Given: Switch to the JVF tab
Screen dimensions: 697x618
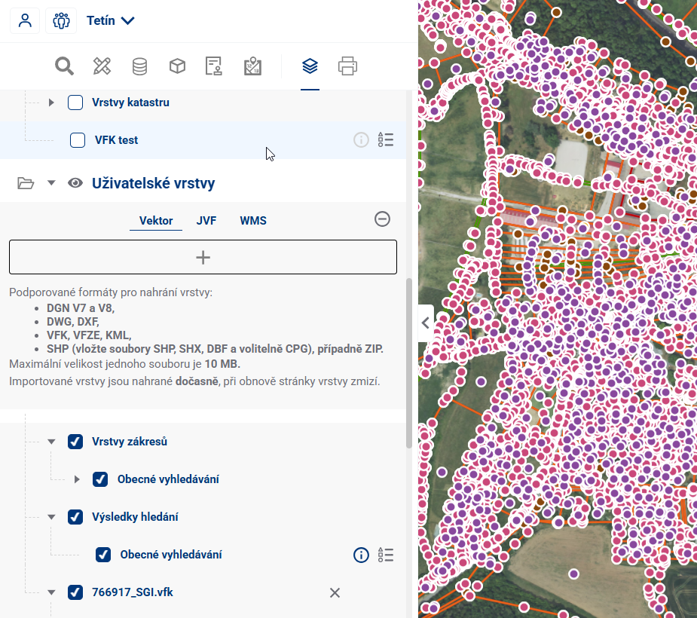Looking at the screenshot, I should 206,221.
